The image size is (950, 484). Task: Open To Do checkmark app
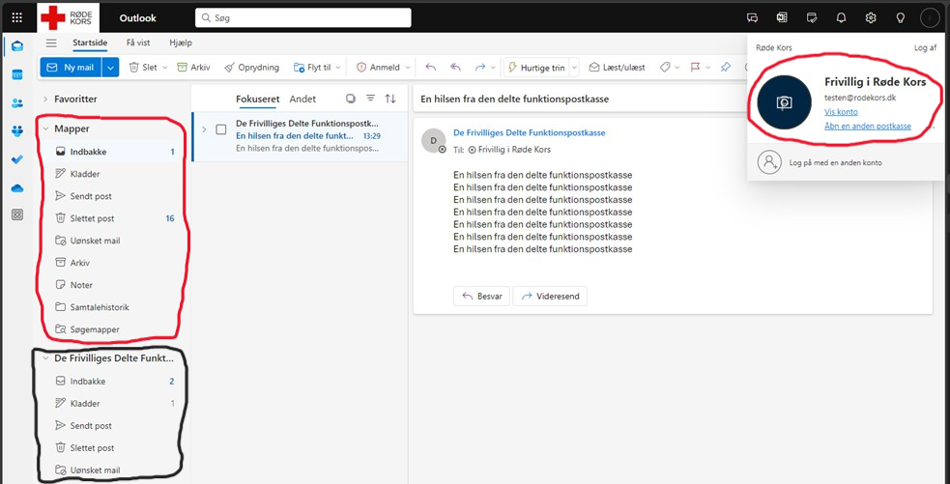(x=17, y=159)
